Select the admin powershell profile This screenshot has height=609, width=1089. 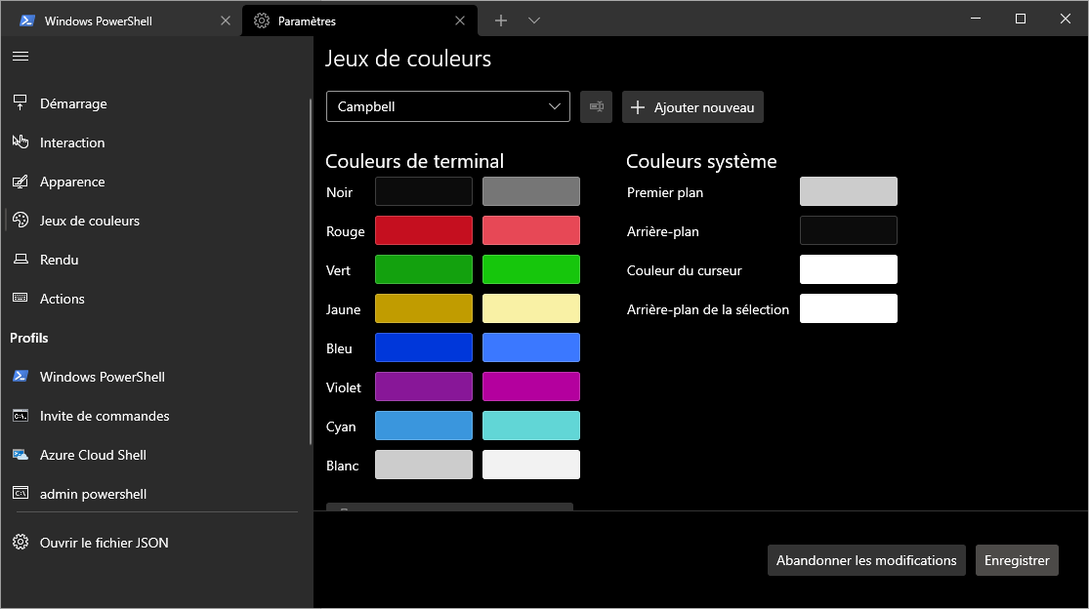93,494
